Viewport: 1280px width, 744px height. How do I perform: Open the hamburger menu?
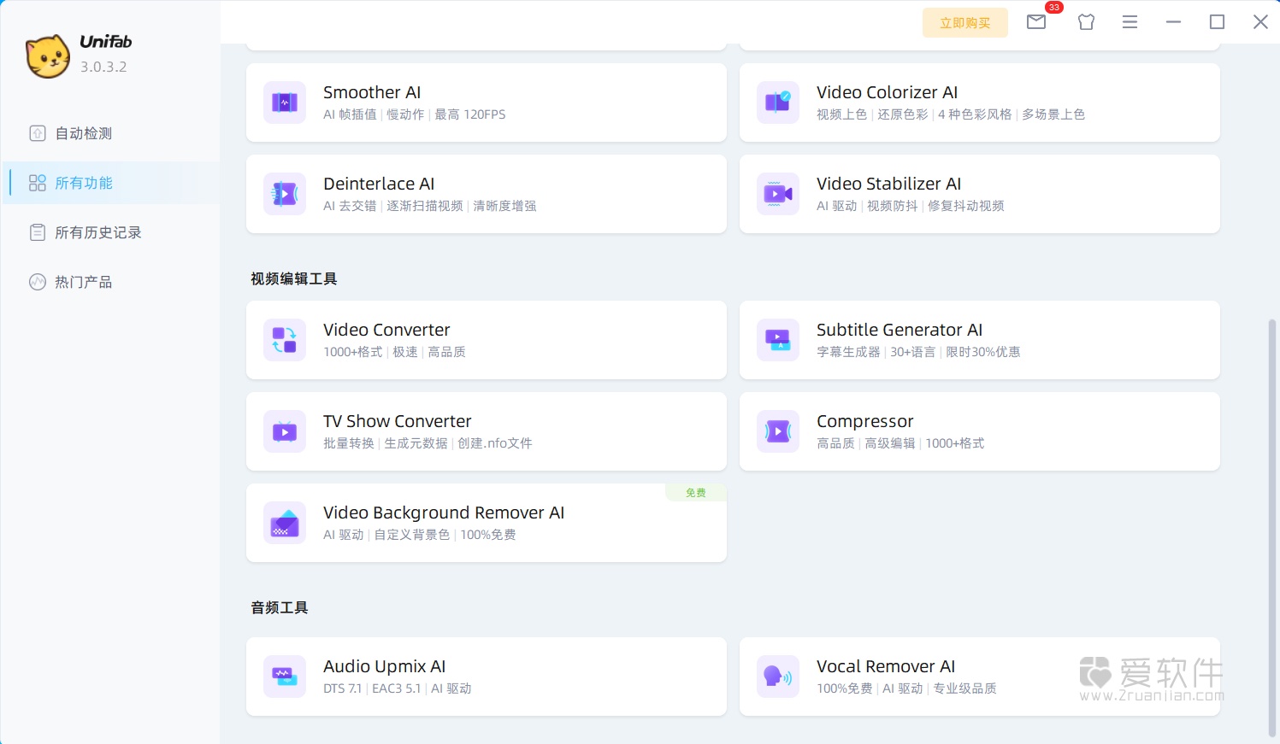(x=1130, y=22)
